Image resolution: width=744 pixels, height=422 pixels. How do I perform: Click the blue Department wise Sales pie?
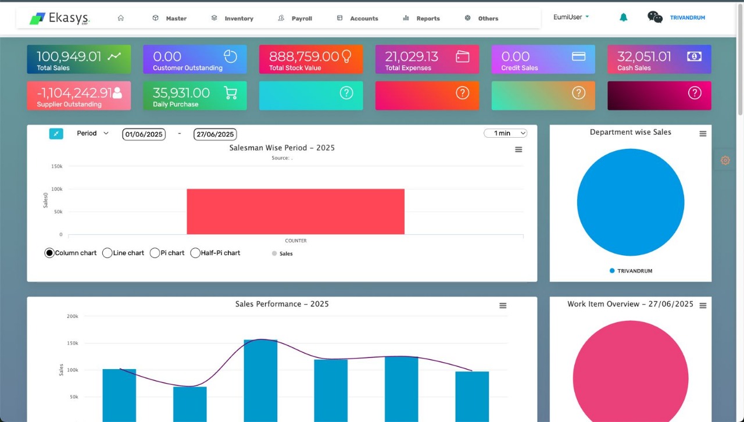(x=631, y=202)
